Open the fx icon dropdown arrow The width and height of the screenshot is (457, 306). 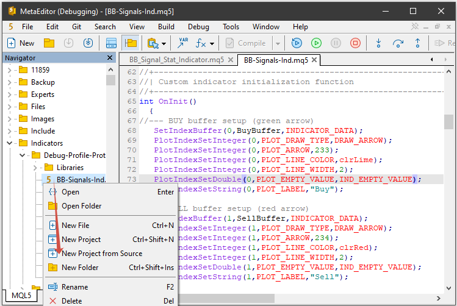tap(212, 44)
